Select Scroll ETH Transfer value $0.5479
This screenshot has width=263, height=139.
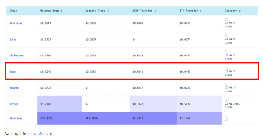185,104
